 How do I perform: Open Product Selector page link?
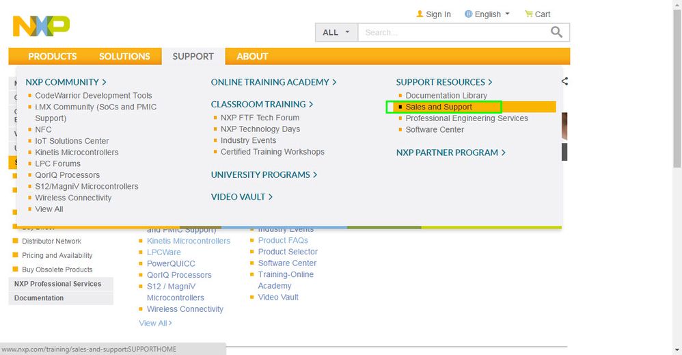[x=288, y=252]
